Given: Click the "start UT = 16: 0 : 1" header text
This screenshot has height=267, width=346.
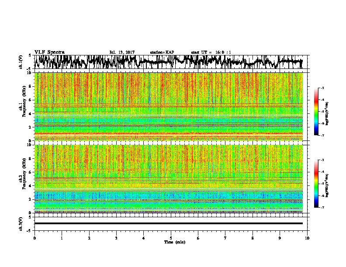Looking at the screenshot, I should (211, 52).
